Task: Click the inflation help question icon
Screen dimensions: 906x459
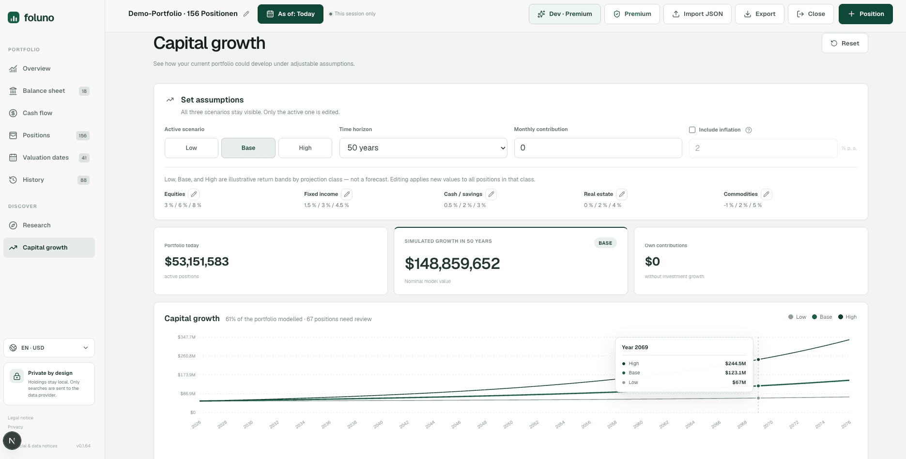Action: [749, 130]
